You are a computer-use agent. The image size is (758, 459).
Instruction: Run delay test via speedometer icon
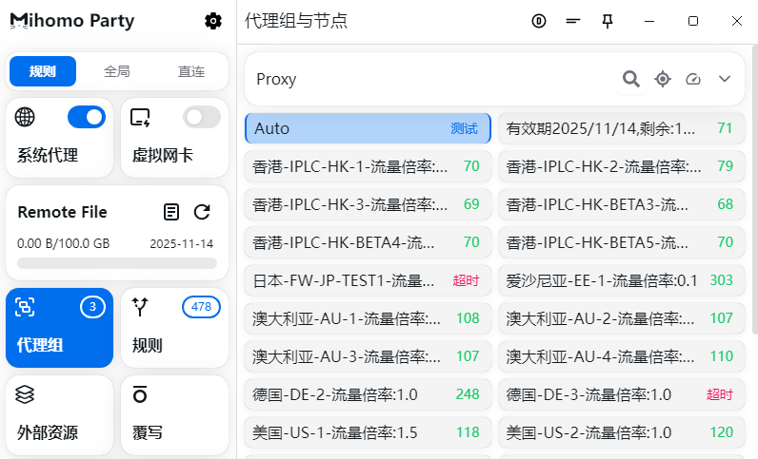click(693, 79)
